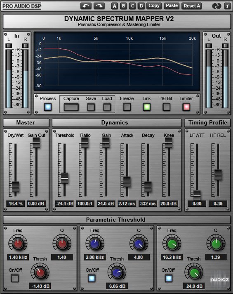This screenshot has width=233, height=294.
Task: Select preset slot B
Action: pos(123,6)
